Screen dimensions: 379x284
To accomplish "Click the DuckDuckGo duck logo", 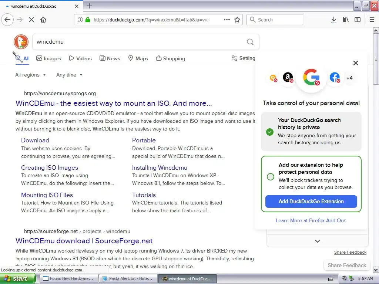I will [21, 42].
